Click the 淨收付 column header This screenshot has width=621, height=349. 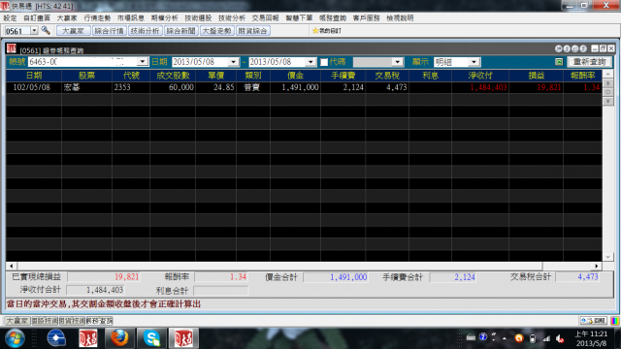(480, 76)
